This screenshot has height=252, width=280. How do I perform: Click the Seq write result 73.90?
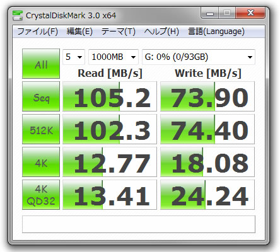pos(207,96)
